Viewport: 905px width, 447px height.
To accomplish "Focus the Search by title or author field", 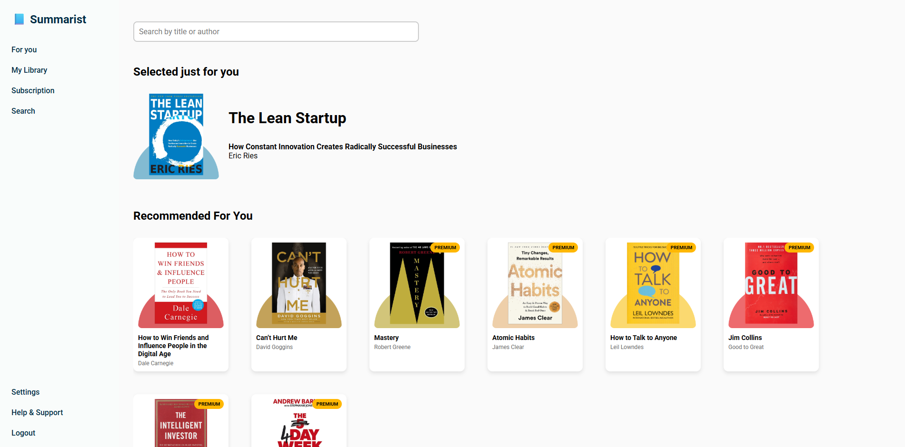I will [276, 31].
